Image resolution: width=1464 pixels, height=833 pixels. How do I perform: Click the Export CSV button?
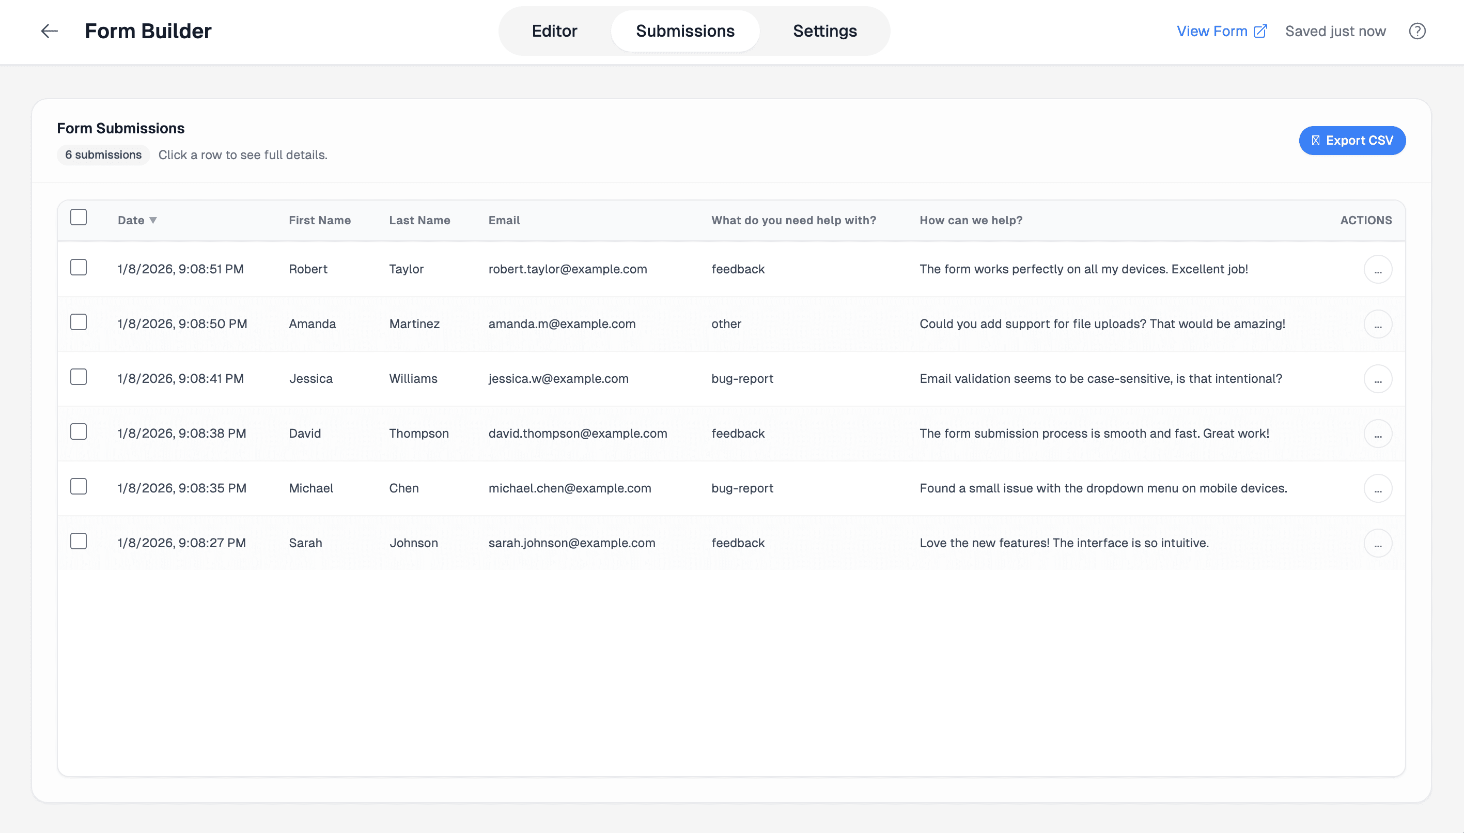click(1352, 140)
